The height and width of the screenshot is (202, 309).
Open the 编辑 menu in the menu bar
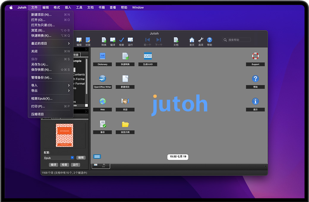point(45,7)
